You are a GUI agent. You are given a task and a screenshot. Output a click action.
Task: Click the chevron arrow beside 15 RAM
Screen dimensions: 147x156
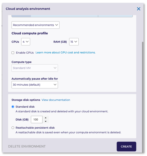coord(76,42)
